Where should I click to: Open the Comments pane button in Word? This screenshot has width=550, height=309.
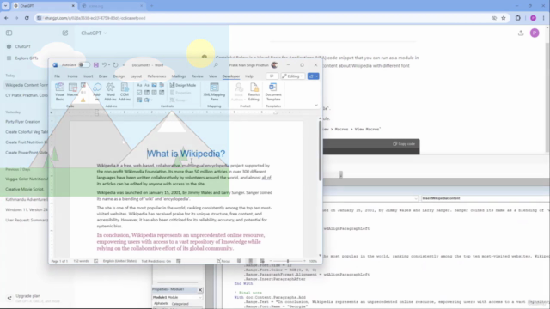click(272, 76)
